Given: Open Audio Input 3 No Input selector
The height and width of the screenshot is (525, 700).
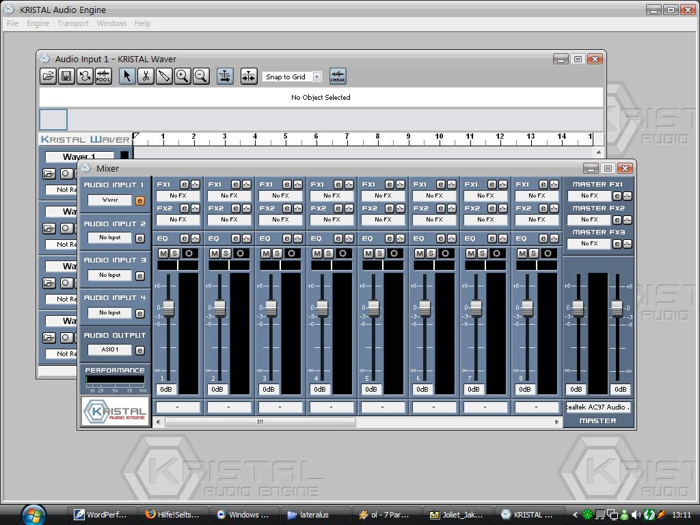Looking at the screenshot, I should [110, 275].
